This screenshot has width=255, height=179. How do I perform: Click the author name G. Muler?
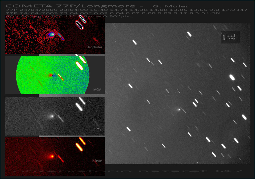pyautogui.click(x=171, y=6)
